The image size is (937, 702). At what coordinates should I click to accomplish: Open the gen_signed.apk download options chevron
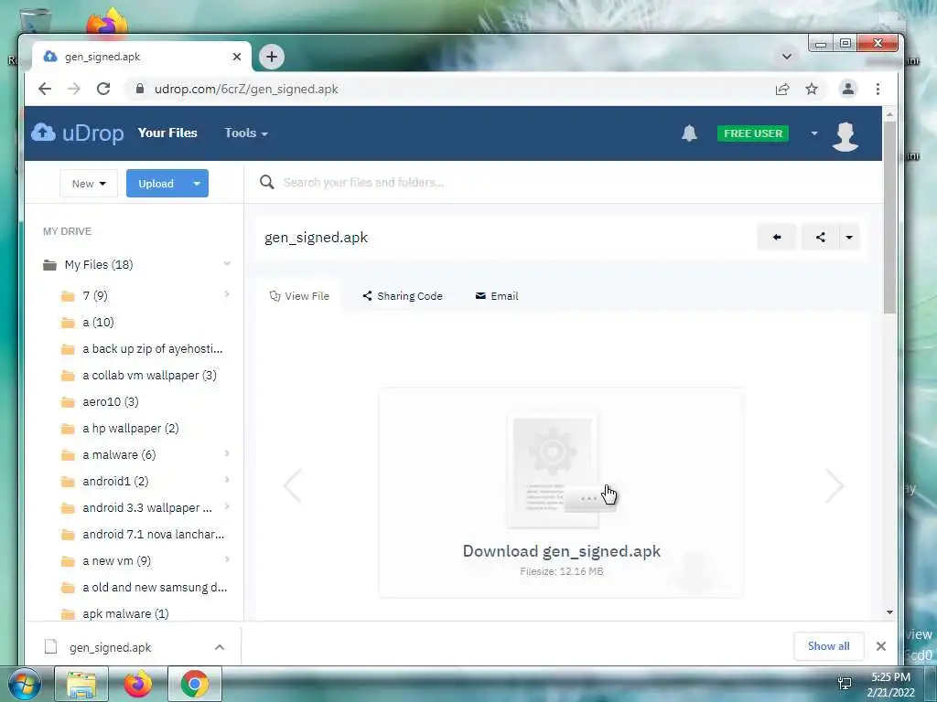click(x=220, y=647)
